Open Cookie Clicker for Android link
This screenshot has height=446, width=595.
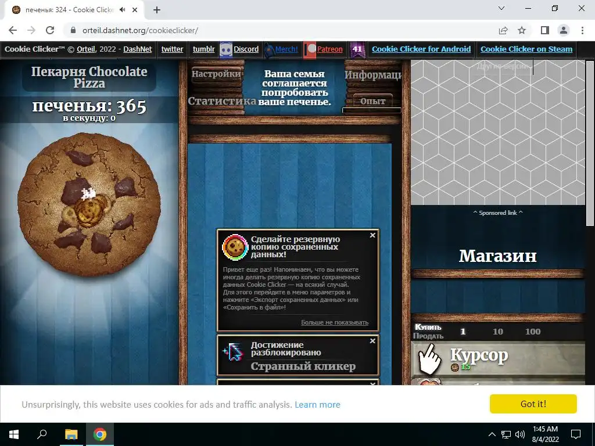[421, 49]
